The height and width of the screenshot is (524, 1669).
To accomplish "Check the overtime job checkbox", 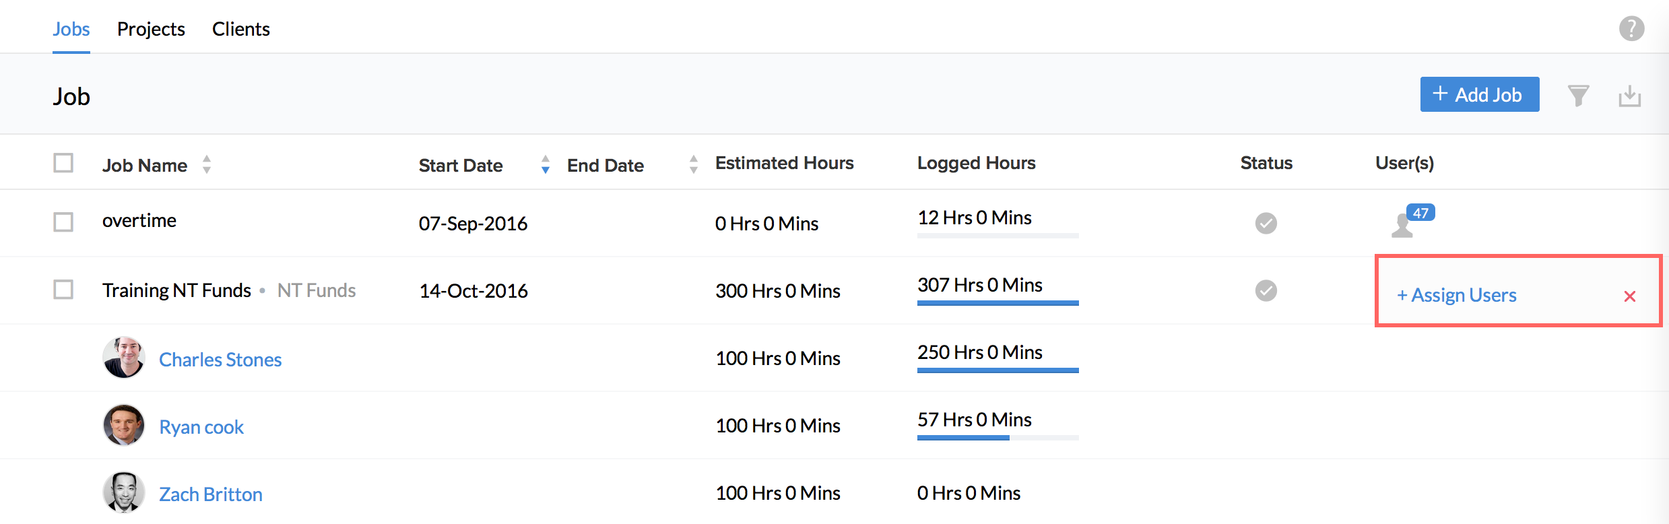I will point(63,222).
